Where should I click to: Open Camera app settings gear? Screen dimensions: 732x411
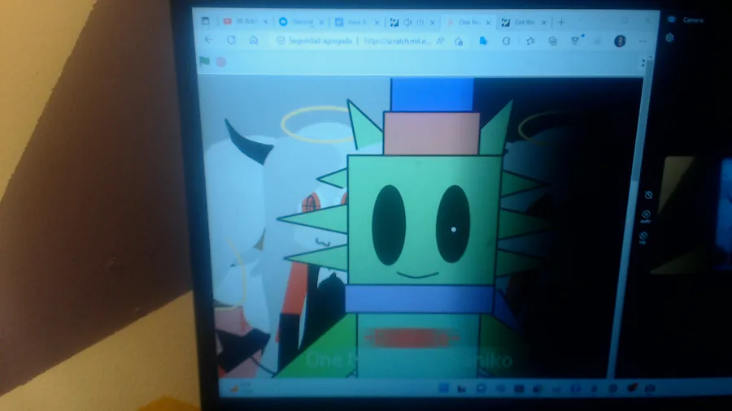click(x=670, y=37)
